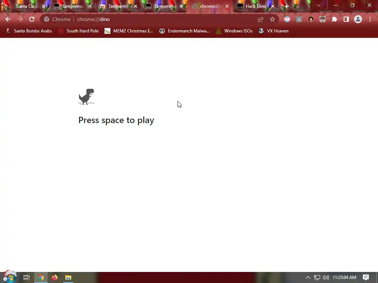Open the gray S extension icon
Viewport: 378px width, 283px height.
pos(299,19)
